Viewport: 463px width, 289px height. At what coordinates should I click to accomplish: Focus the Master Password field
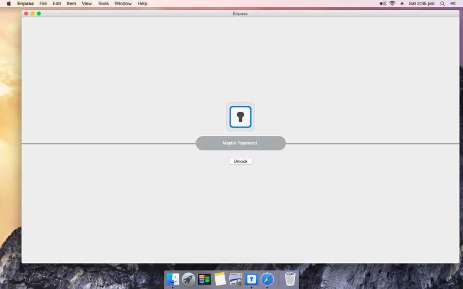click(240, 143)
